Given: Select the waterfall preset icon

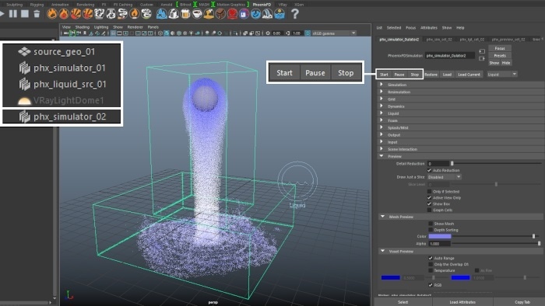Looking at the screenshot, I should tap(268, 14).
